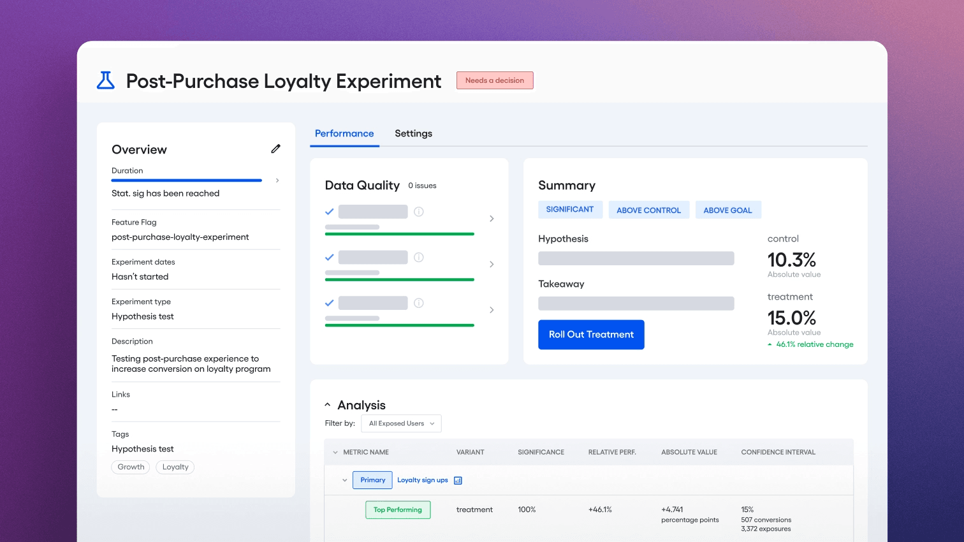Image resolution: width=964 pixels, height=542 pixels.
Task: Click info icon on third data quality check
Action: pyautogui.click(x=419, y=303)
